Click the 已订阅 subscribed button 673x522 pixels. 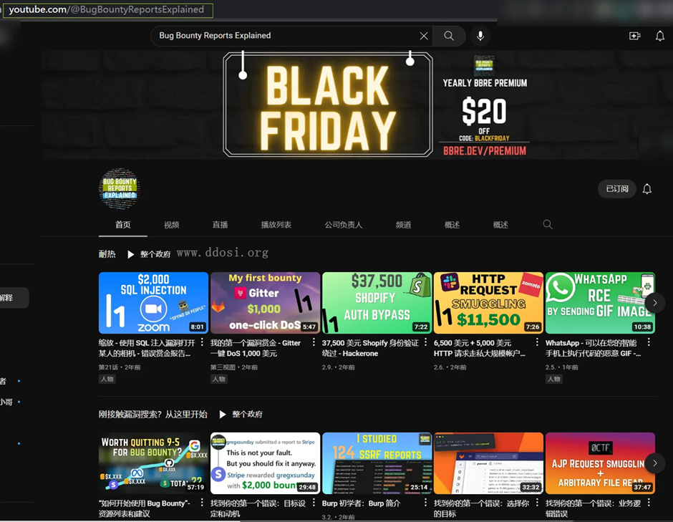[x=616, y=189]
